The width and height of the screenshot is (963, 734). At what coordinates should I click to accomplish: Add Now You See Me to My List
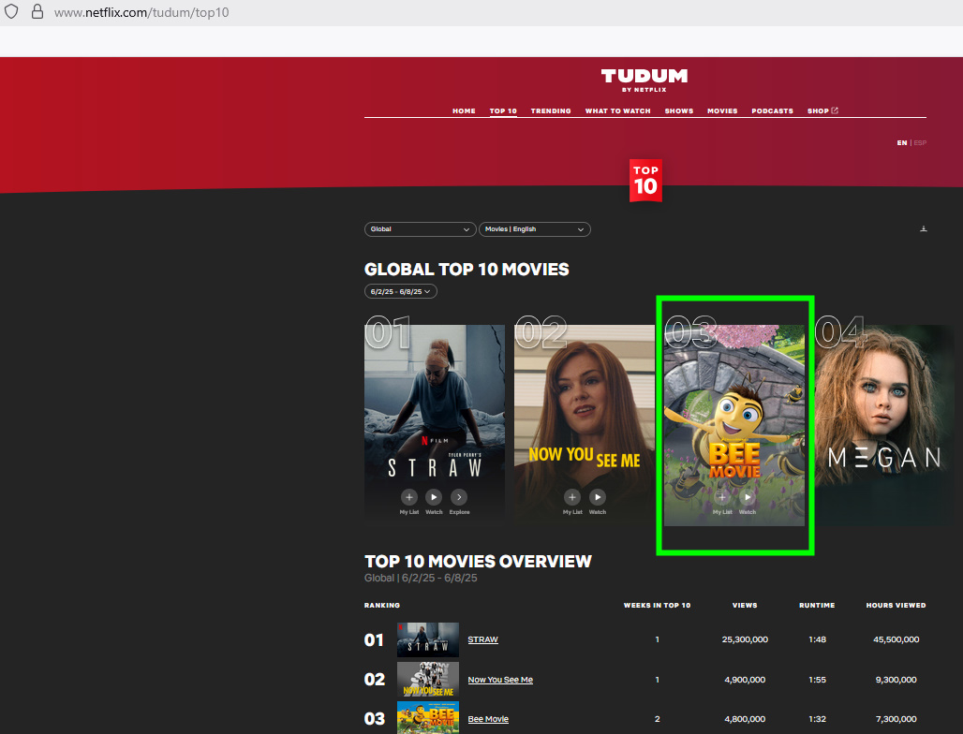[x=572, y=497]
